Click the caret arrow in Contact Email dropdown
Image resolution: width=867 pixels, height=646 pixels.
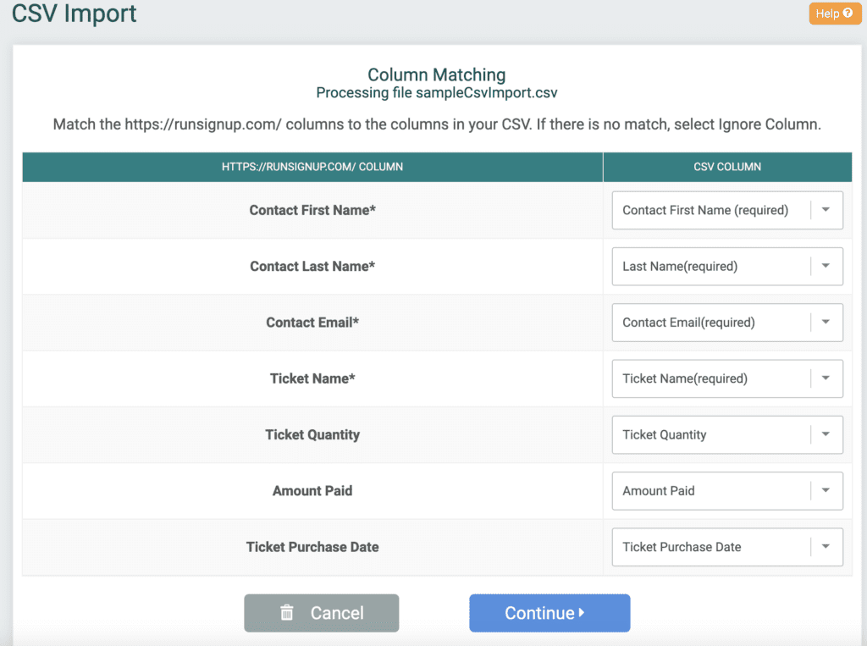click(x=826, y=322)
